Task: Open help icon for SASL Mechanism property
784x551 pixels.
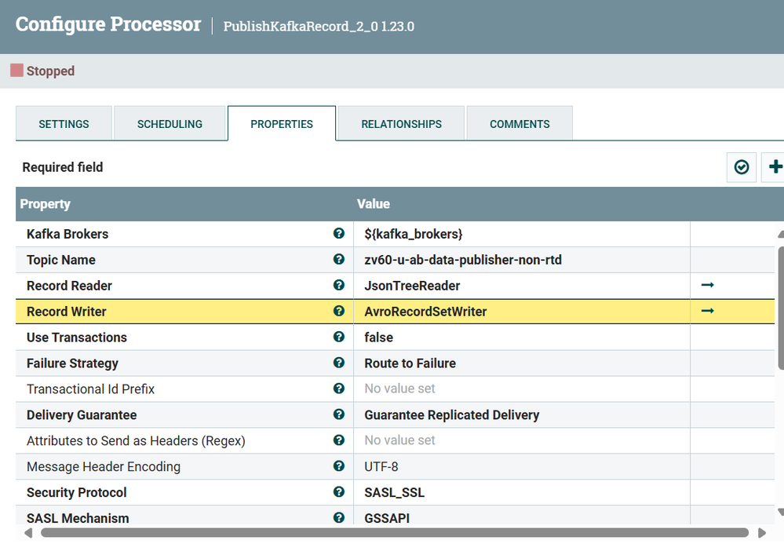Action: (x=338, y=518)
